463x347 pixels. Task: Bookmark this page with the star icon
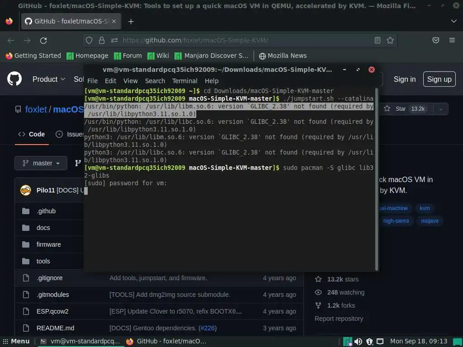390,40
